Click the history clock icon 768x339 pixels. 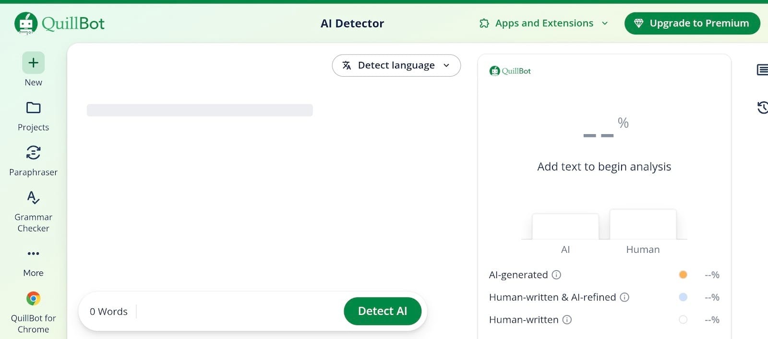click(763, 107)
